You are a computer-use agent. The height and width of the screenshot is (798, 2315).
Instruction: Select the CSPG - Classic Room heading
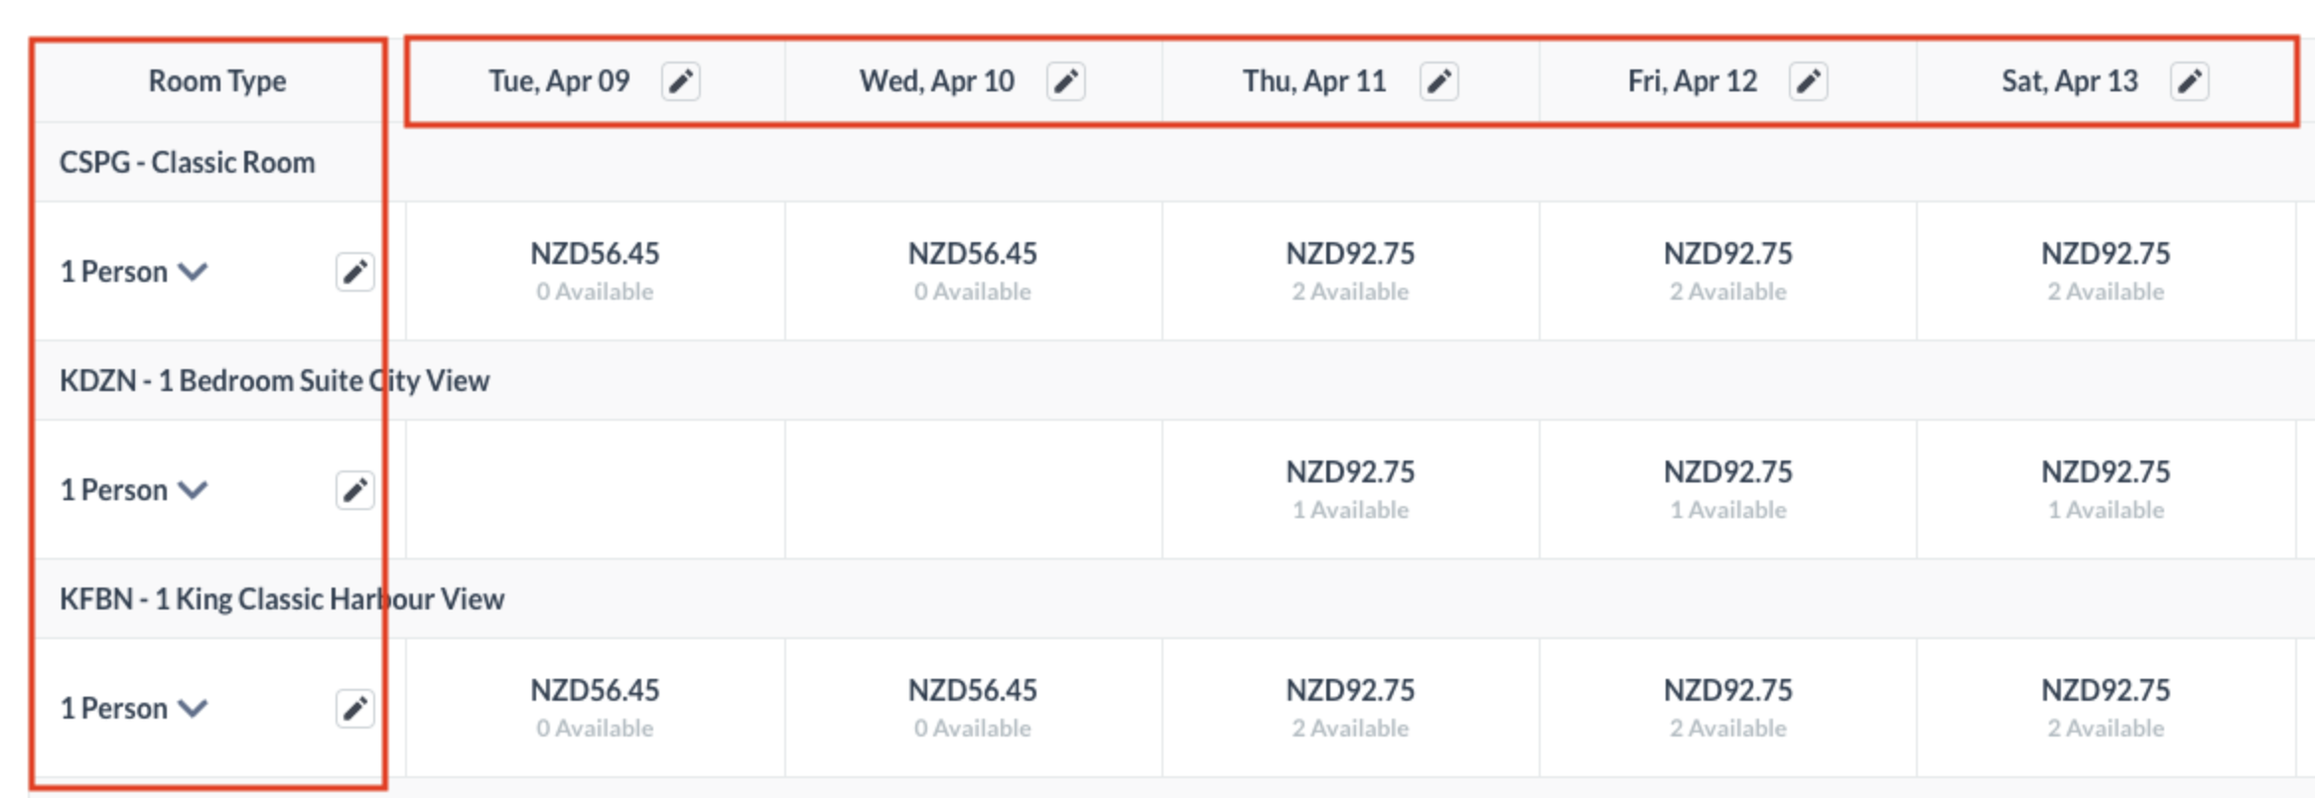(x=188, y=163)
